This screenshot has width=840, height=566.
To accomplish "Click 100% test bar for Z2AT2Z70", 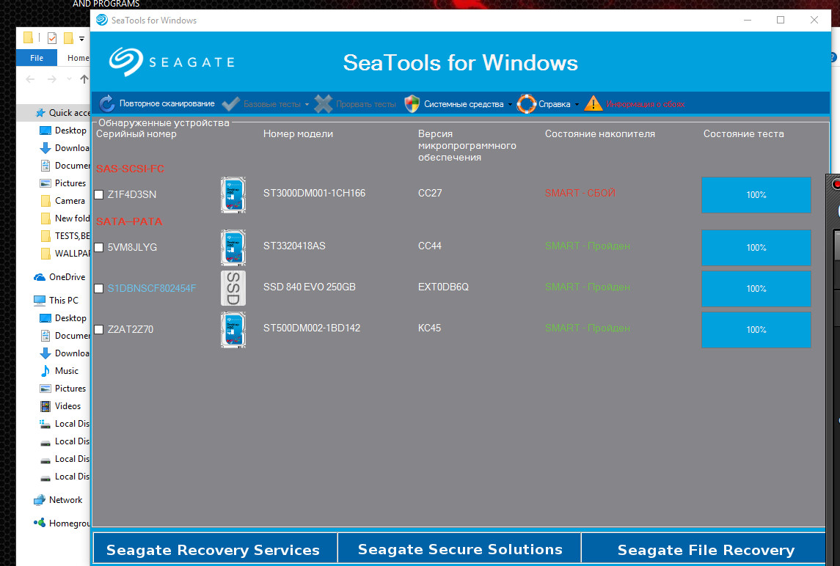I will tap(756, 330).
